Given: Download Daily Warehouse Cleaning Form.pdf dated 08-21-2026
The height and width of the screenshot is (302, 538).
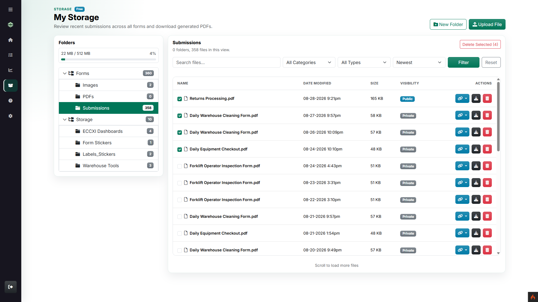Looking at the screenshot, I should click(x=476, y=216).
